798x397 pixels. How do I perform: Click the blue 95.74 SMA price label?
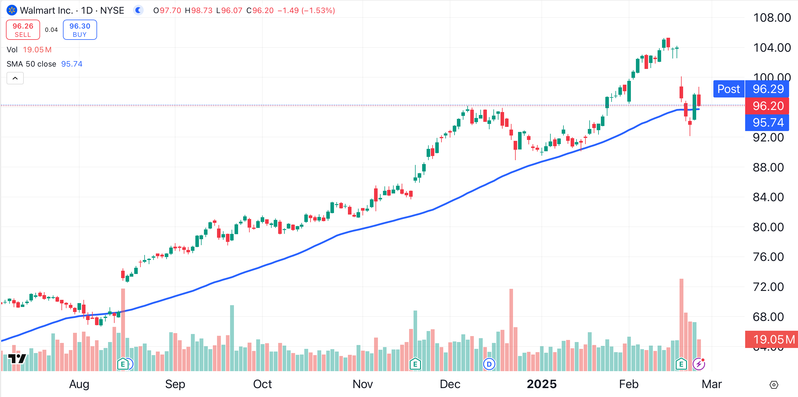(x=768, y=122)
